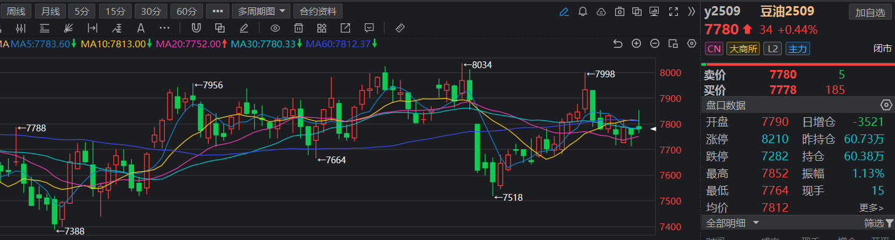Click the comment bubble icon in drawing bar
Image resolution: width=895 pixels, height=240 pixels.
pyautogui.click(x=368, y=28)
